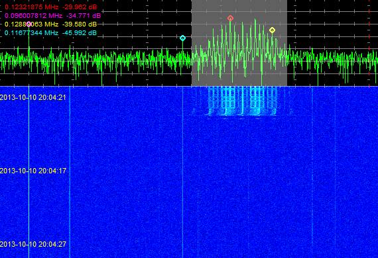
Task: Select the magenta marker near left edge
Action: [29, 24]
